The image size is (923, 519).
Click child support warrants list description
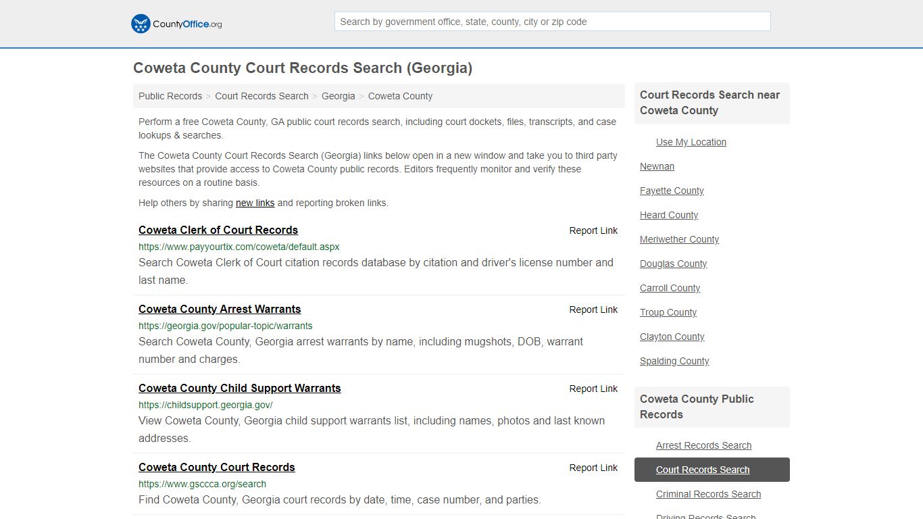(x=372, y=429)
